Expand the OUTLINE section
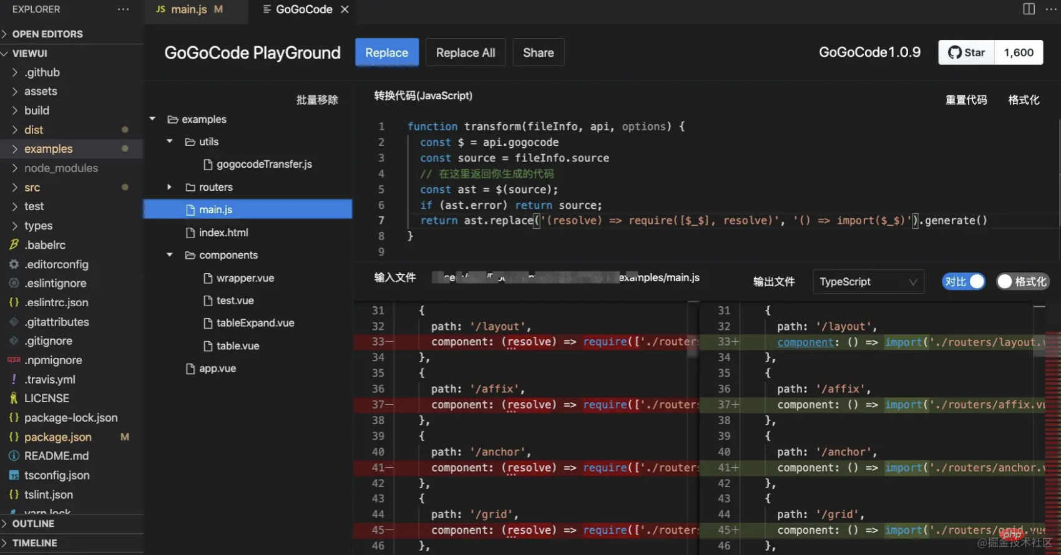The height and width of the screenshot is (555, 1061). pos(33,524)
